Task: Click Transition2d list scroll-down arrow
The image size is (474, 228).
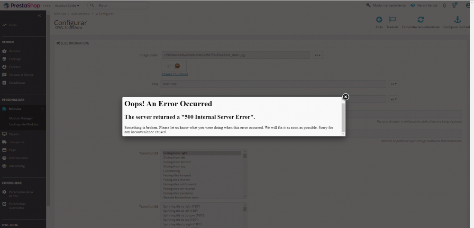Action: (x=245, y=196)
